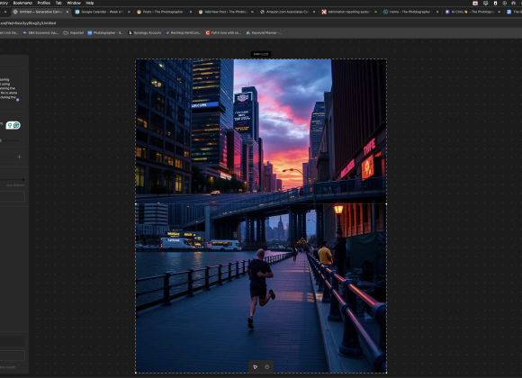The height and width of the screenshot is (378, 522).
Task: Close the Untitled Generative tab
Action: 67,12
